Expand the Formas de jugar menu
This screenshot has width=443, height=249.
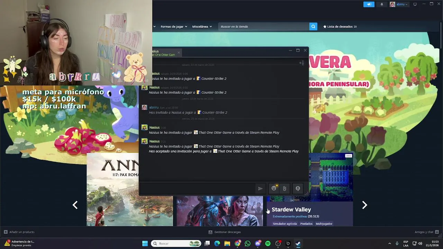[x=174, y=27]
